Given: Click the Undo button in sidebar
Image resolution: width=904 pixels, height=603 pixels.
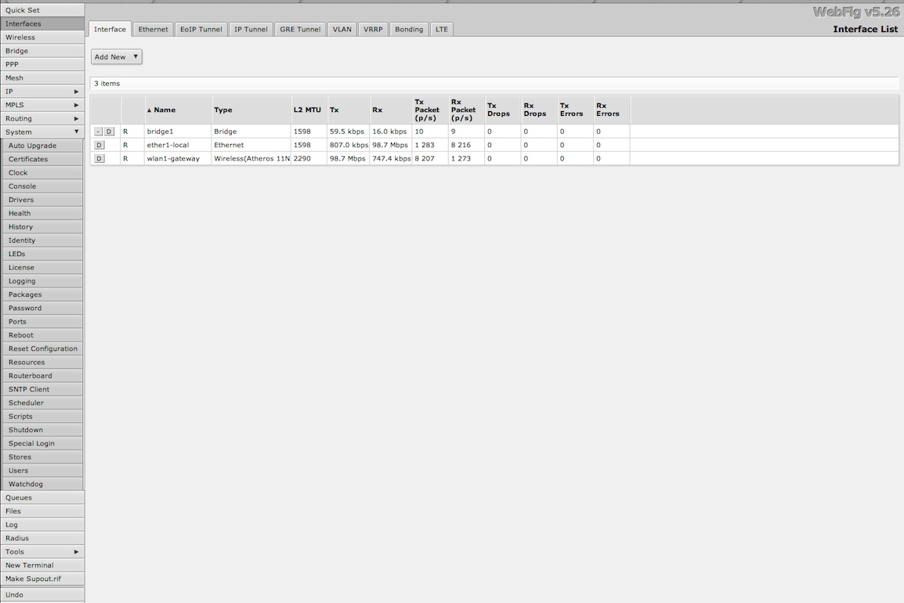Looking at the screenshot, I should point(42,594).
